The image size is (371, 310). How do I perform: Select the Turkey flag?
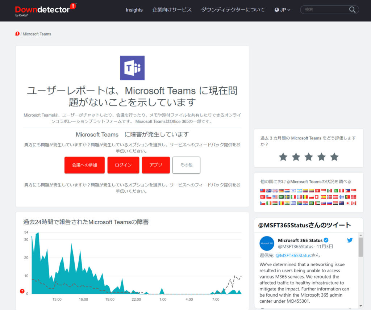tap(263, 197)
